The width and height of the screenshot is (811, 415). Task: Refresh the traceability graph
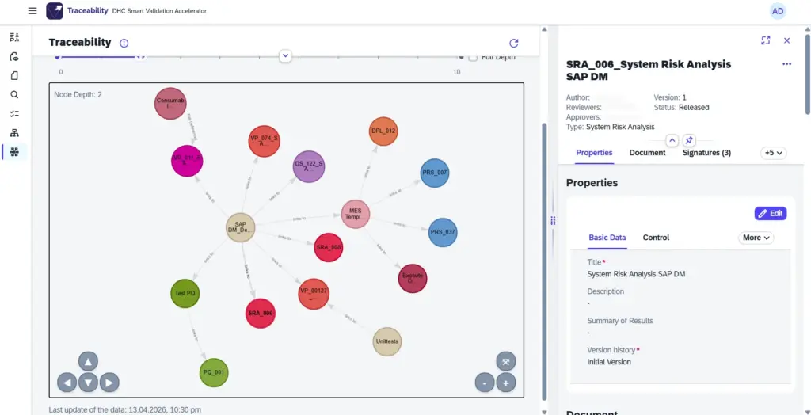pyautogui.click(x=513, y=43)
